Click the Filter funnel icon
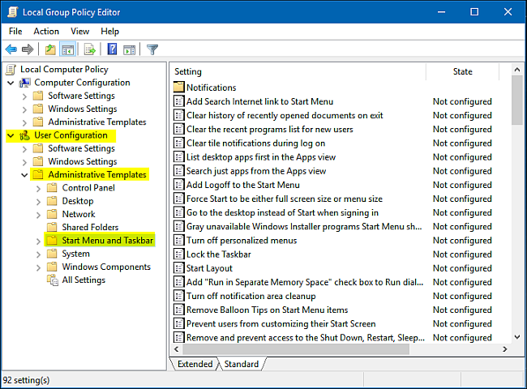This screenshot has width=527, height=389. coord(152,49)
